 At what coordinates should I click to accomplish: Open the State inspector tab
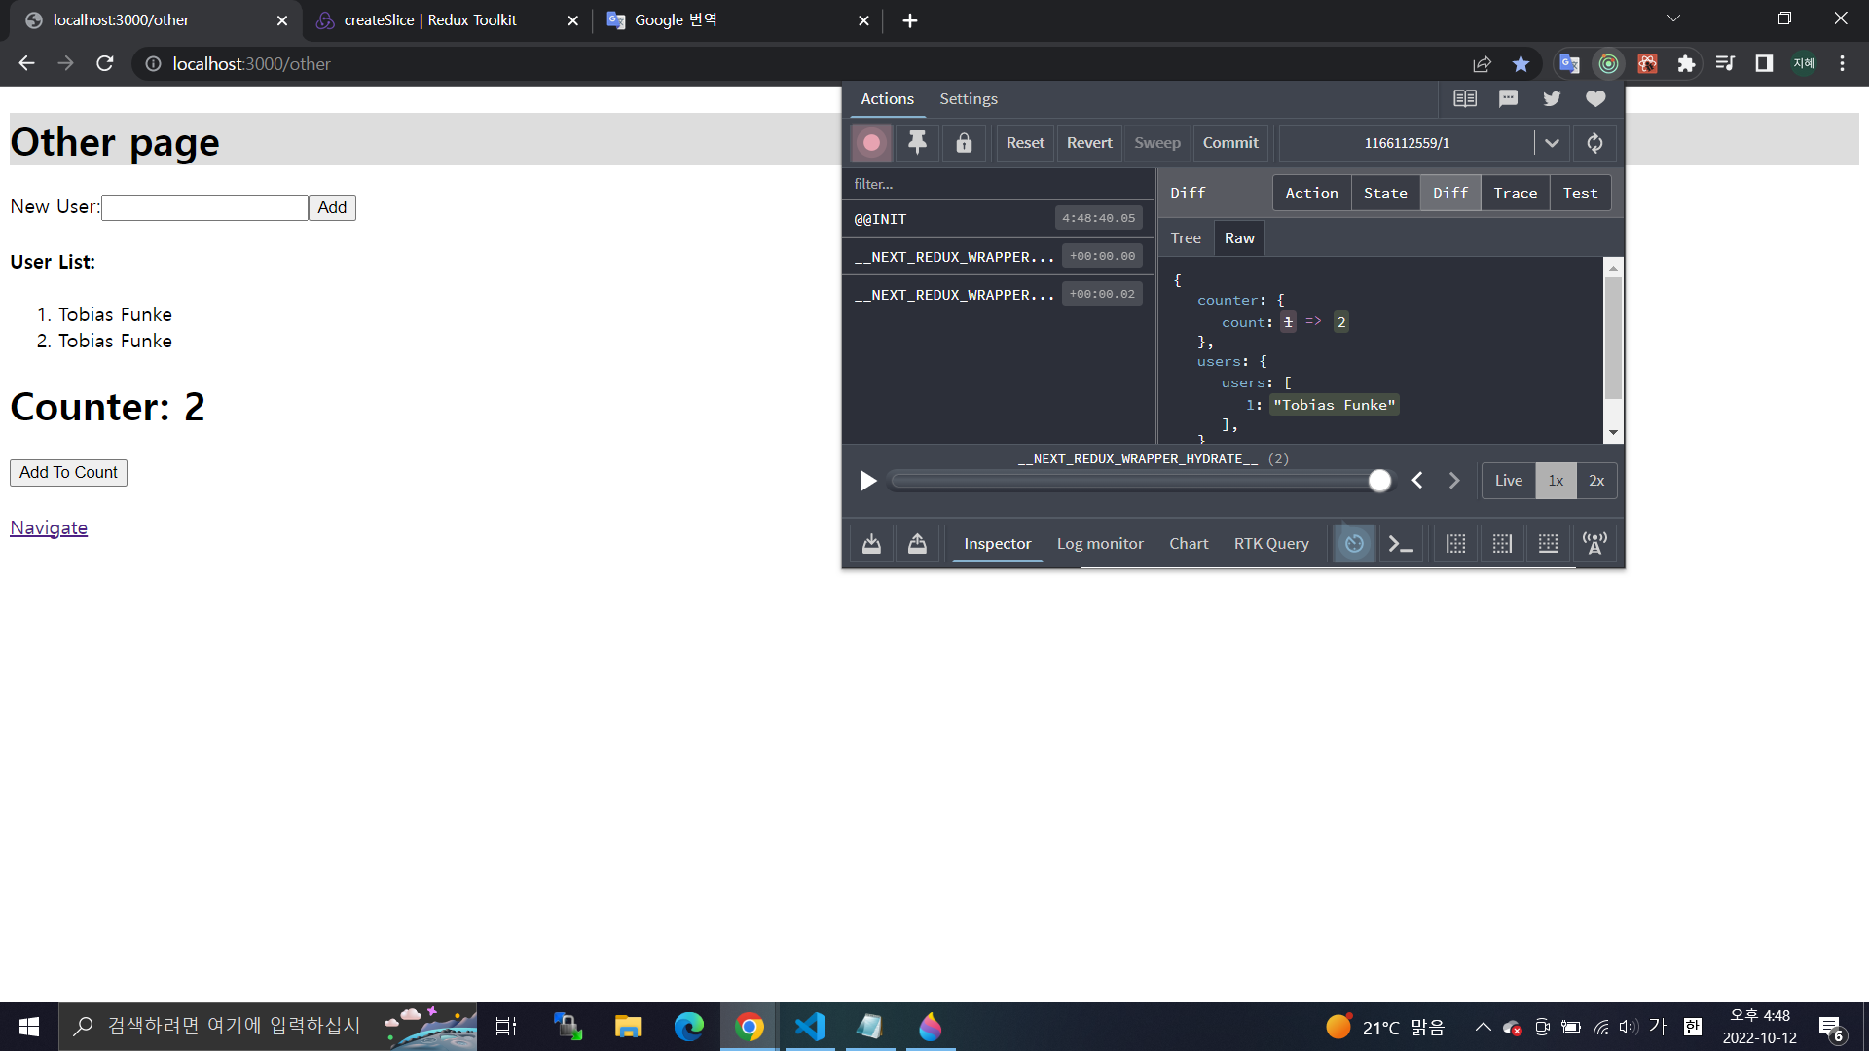pyautogui.click(x=1385, y=193)
